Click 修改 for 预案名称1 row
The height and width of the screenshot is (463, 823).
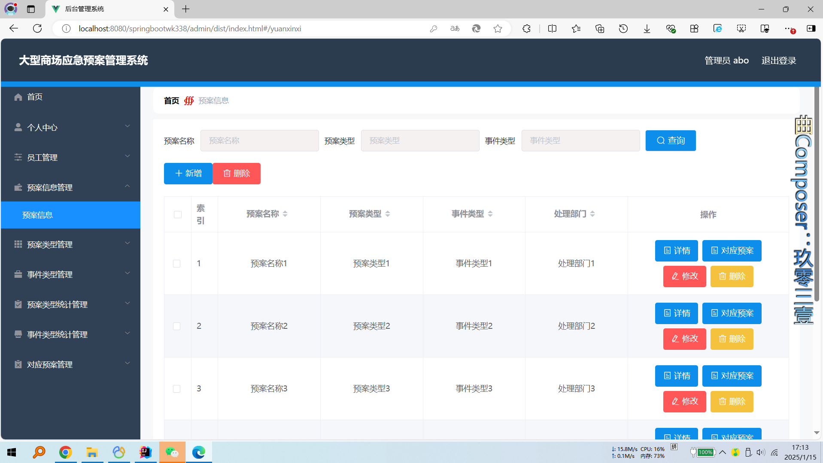[685, 277]
